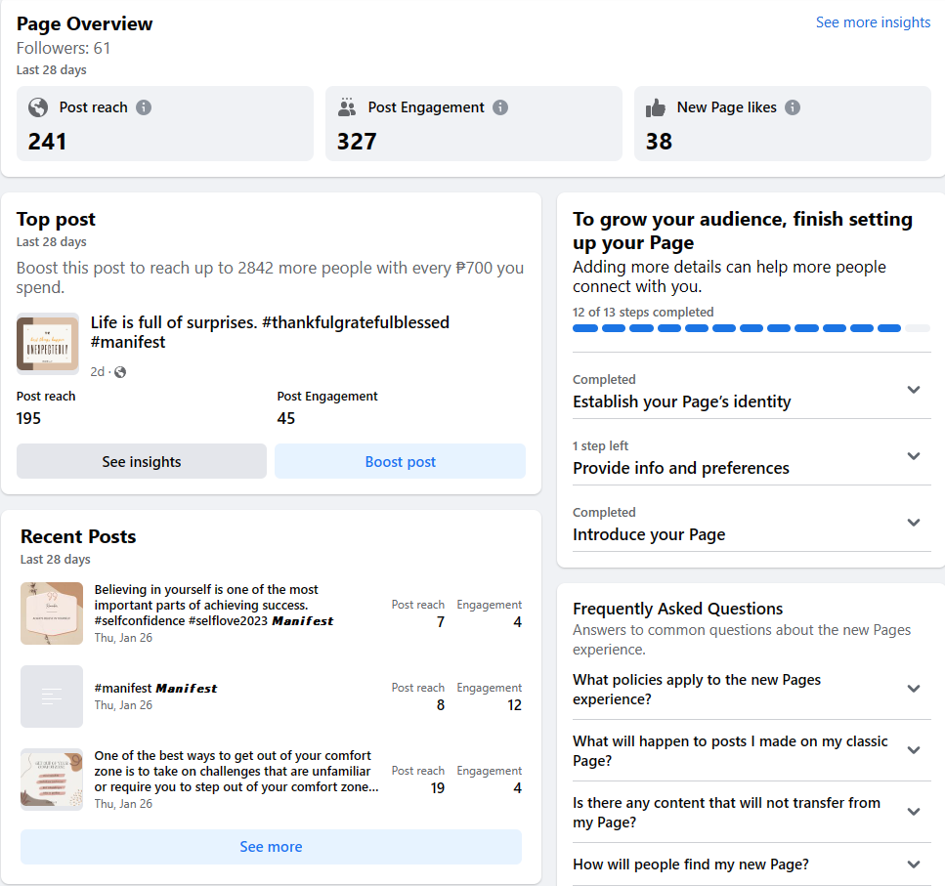The image size is (945, 886).
Task: Click the Post reach info icon
Action: pyautogui.click(x=144, y=107)
